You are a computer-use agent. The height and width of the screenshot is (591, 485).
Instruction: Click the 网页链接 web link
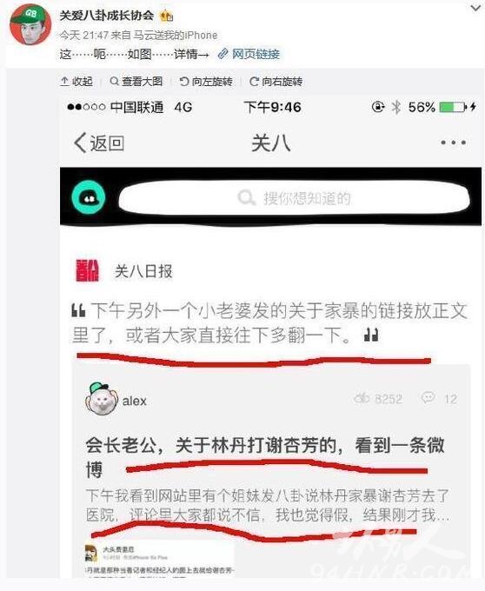pos(249,54)
